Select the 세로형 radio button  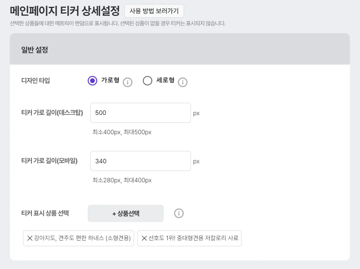[x=148, y=81]
